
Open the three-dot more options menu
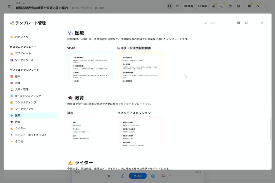point(266,6)
